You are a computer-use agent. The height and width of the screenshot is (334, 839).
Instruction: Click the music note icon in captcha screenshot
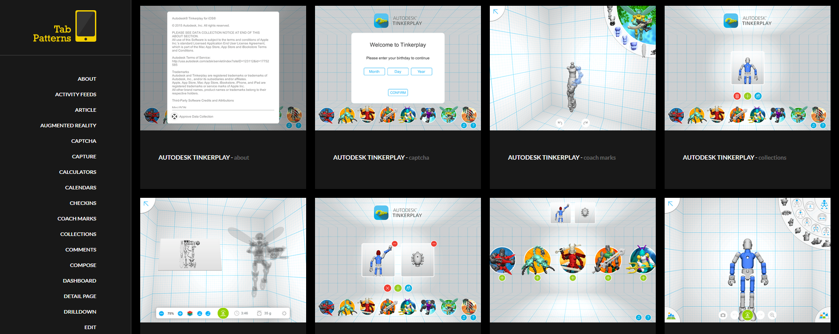pyautogui.click(x=464, y=126)
